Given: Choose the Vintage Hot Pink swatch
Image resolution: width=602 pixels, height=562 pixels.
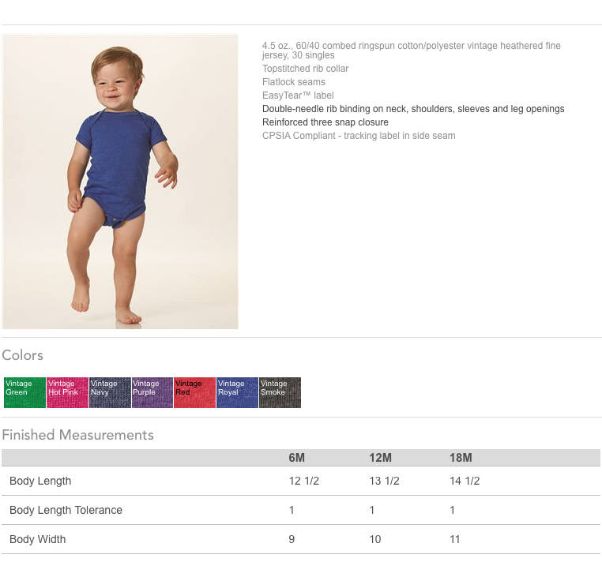Looking at the screenshot, I should coord(68,392).
